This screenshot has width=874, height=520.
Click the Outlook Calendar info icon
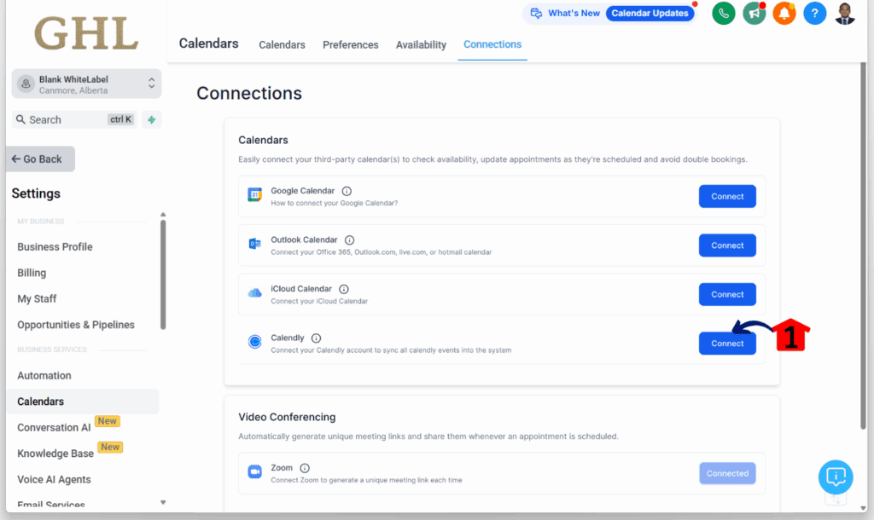click(349, 240)
